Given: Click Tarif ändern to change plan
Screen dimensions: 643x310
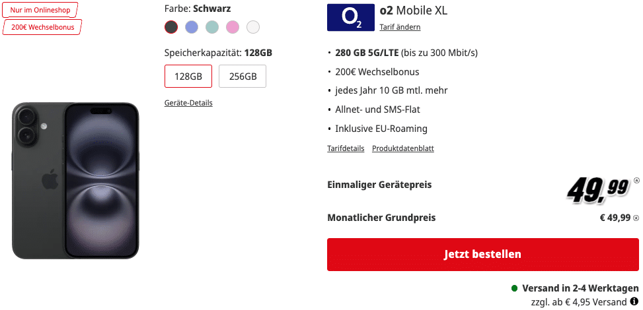Looking at the screenshot, I should (400, 27).
